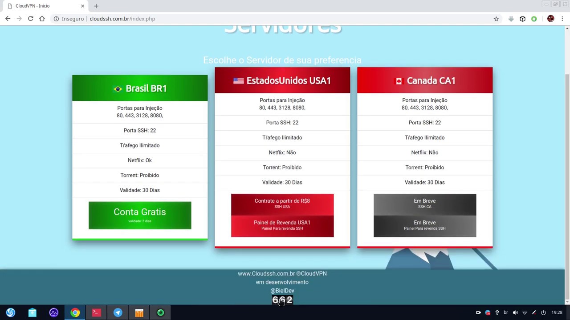Open the Deepin launcher icon
Screen dimensions: 570x320
(x=11, y=313)
